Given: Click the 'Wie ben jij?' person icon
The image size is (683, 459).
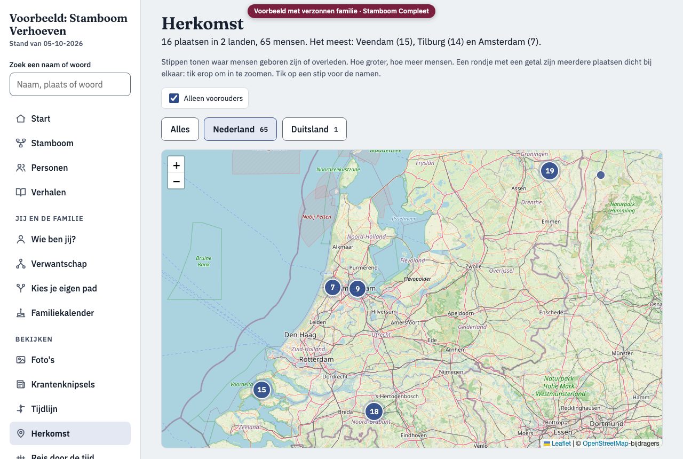Looking at the screenshot, I should [x=21, y=239].
